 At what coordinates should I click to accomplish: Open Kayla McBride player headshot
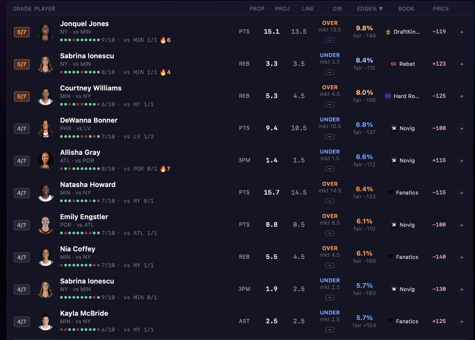coord(46,321)
